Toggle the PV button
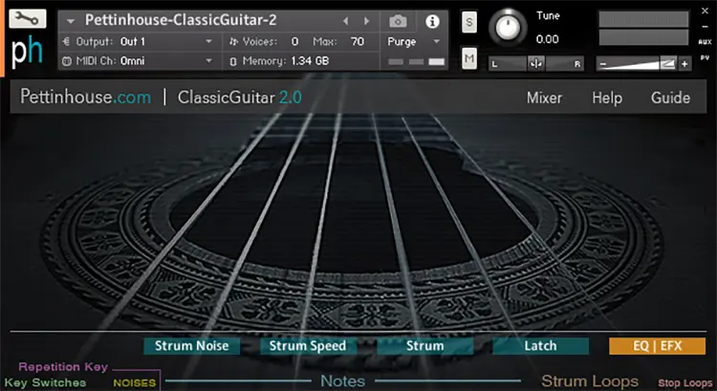 click(705, 58)
